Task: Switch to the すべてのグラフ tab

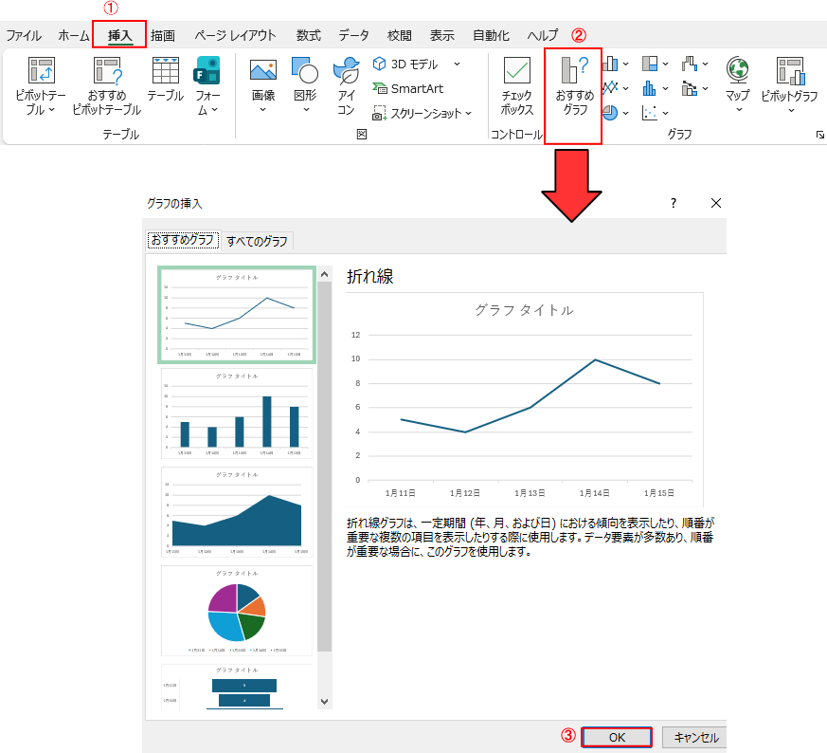Action: click(257, 241)
